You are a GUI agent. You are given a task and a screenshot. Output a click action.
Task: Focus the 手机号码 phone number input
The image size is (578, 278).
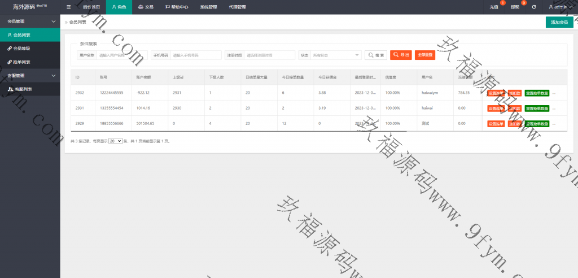pos(196,55)
